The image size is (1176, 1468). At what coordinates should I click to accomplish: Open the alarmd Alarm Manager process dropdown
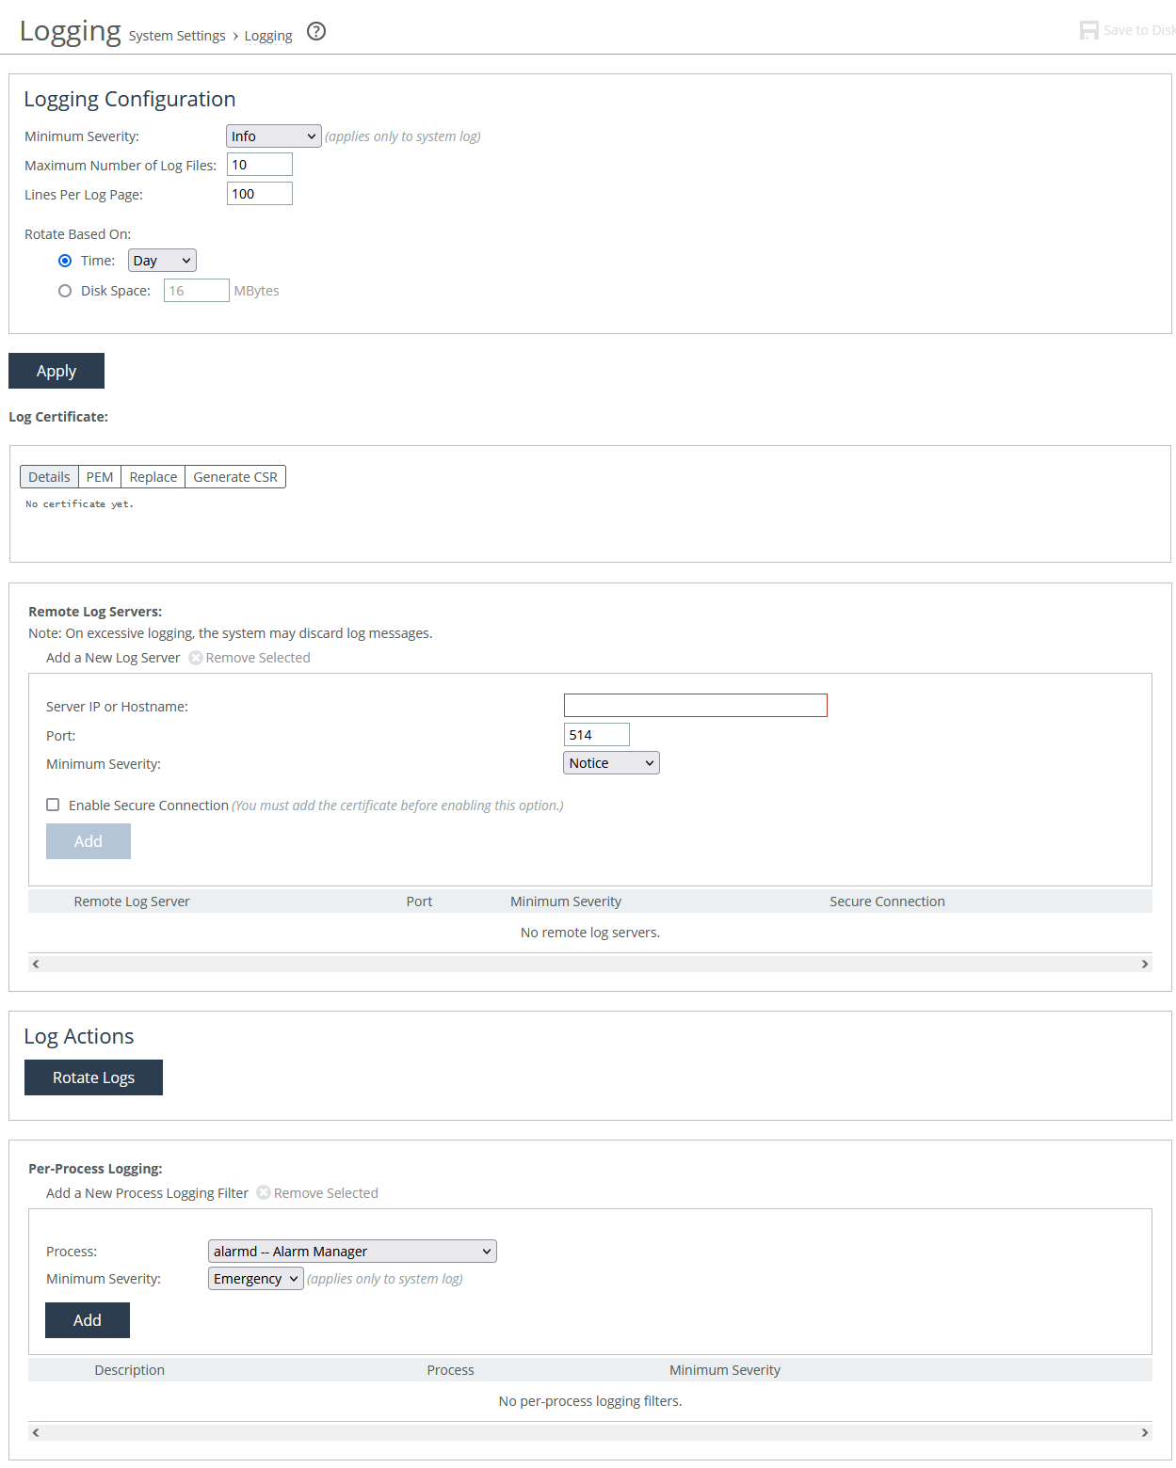pyautogui.click(x=352, y=1251)
